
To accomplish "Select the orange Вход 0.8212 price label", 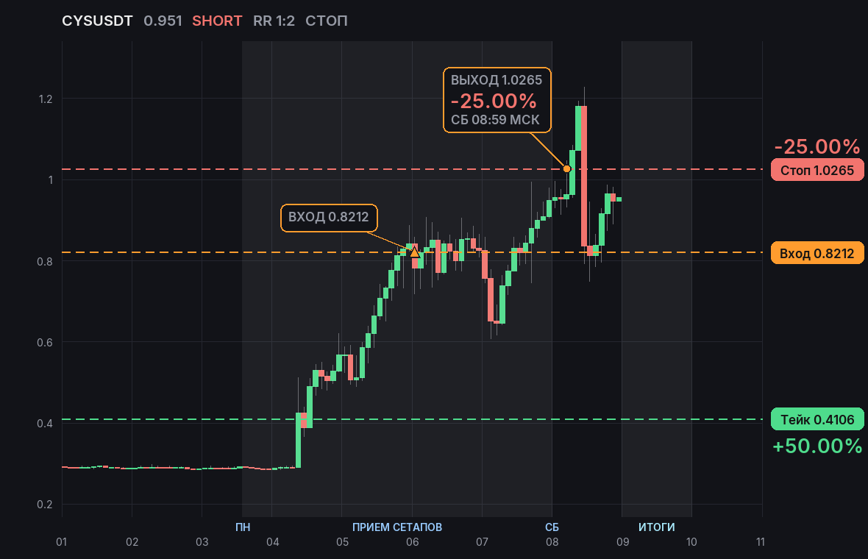I will [817, 253].
